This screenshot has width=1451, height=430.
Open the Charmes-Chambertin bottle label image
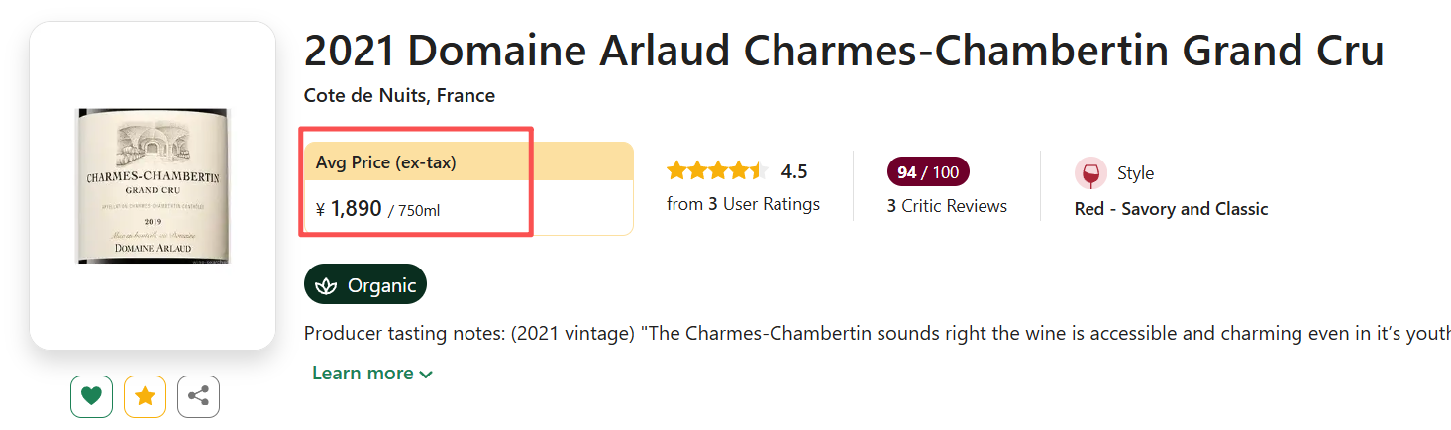(x=153, y=186)
